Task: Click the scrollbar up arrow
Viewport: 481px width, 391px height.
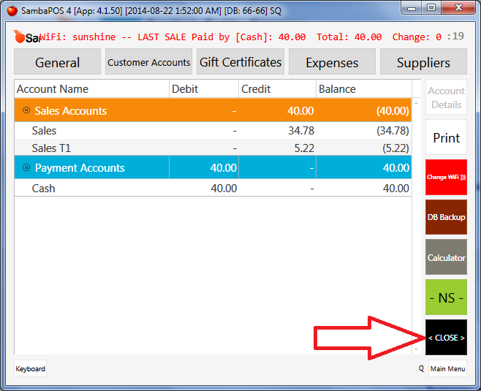Action: point(416,103)
